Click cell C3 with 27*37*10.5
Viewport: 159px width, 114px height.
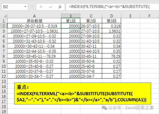(x=91, y=31)
